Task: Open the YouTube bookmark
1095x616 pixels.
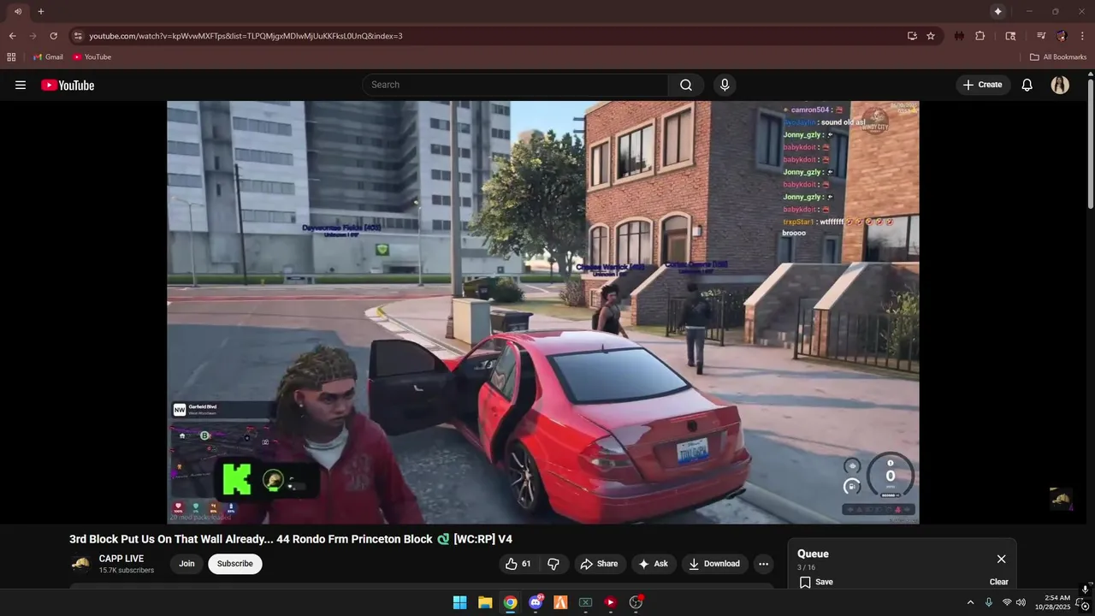Action: click(x=92, y=57)
